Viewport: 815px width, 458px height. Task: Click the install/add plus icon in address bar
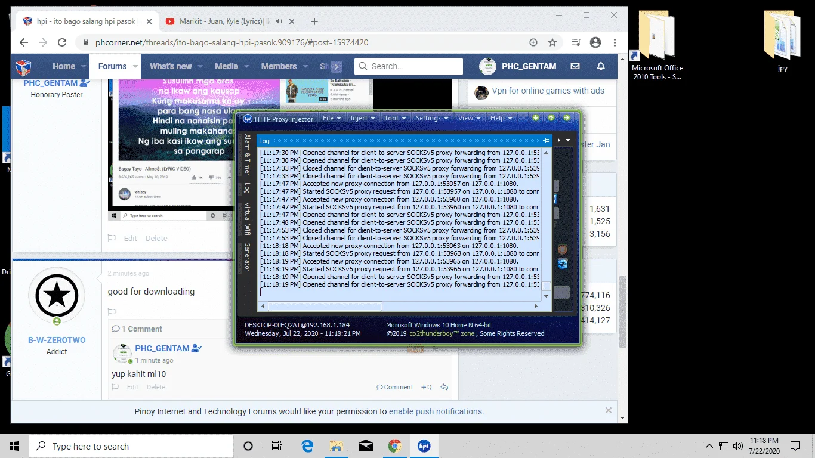click(x=533, y=42)
